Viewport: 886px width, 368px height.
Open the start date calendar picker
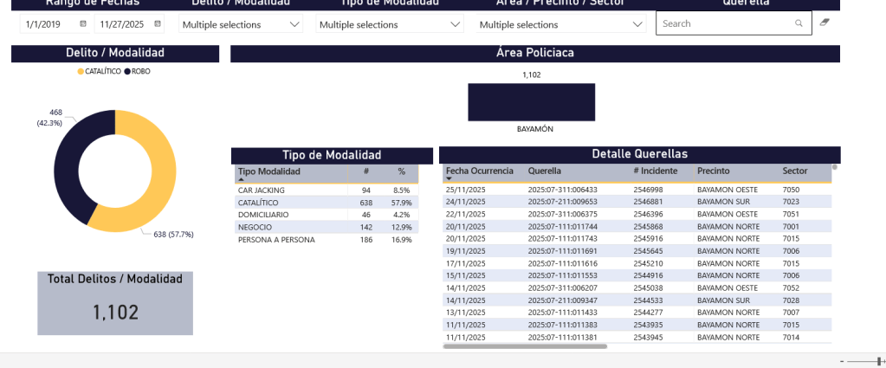83,24
